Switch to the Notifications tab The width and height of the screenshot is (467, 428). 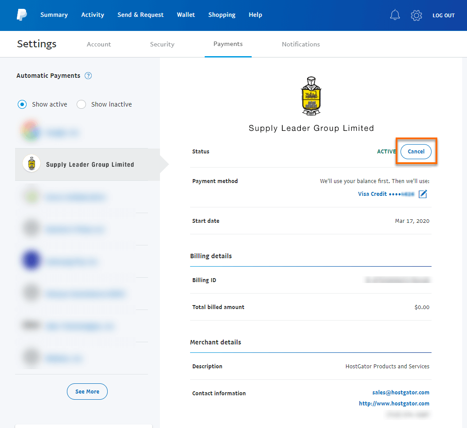[x=301, y=44]
